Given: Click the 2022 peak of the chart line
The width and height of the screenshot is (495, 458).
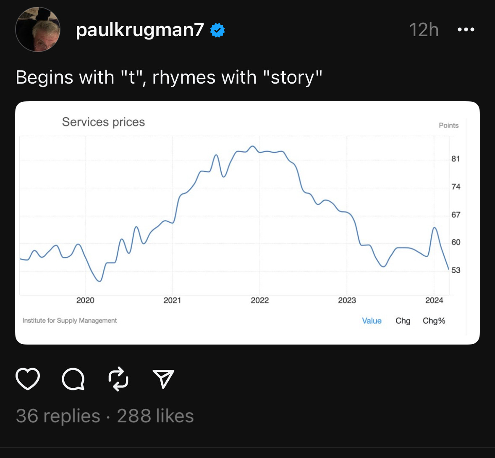Looking at the screenshot, I should [x=252, y=146].
